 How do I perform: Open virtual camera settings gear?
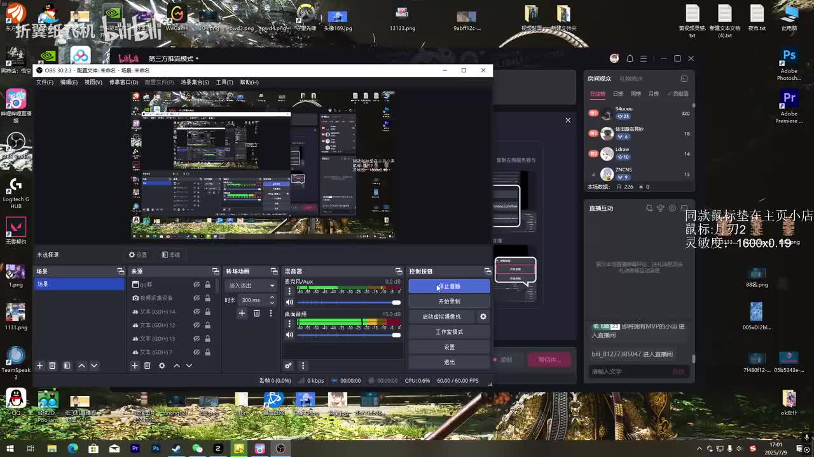click(483, 317)
